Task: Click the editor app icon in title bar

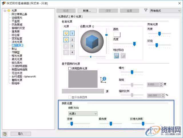Action: tap(4, 3)
